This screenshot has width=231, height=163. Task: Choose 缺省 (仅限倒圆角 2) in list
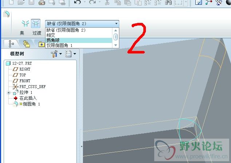(79, 30)
